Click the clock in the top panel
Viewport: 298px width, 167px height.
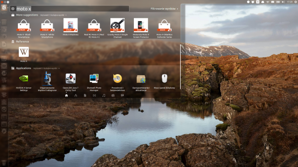pos(289,2)
